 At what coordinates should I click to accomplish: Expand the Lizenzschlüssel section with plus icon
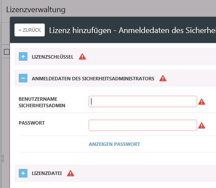23,56
